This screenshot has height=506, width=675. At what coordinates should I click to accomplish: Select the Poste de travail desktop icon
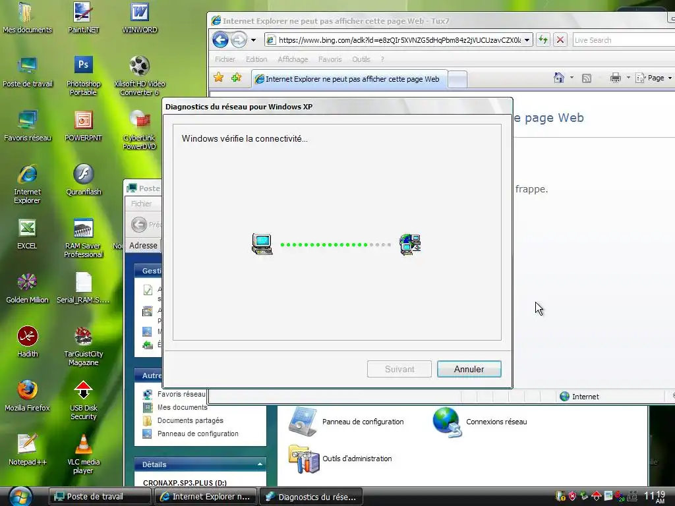[x=28, y=72]
